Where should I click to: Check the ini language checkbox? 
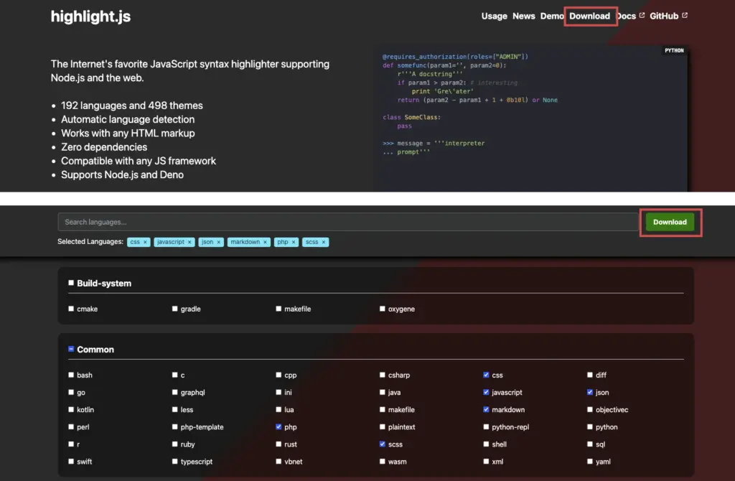(279, 392)
